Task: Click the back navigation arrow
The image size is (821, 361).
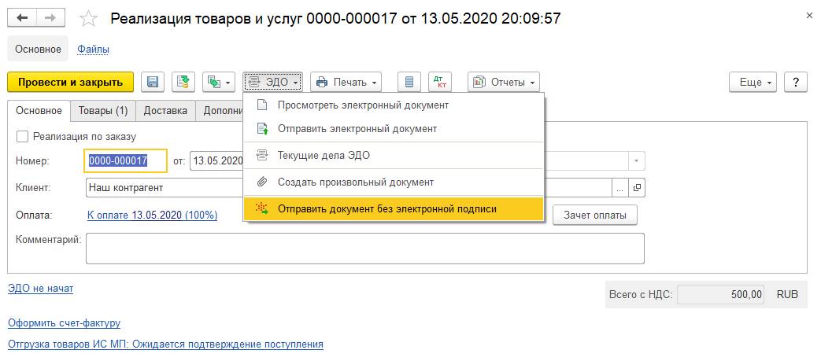Action: point(24,17)
